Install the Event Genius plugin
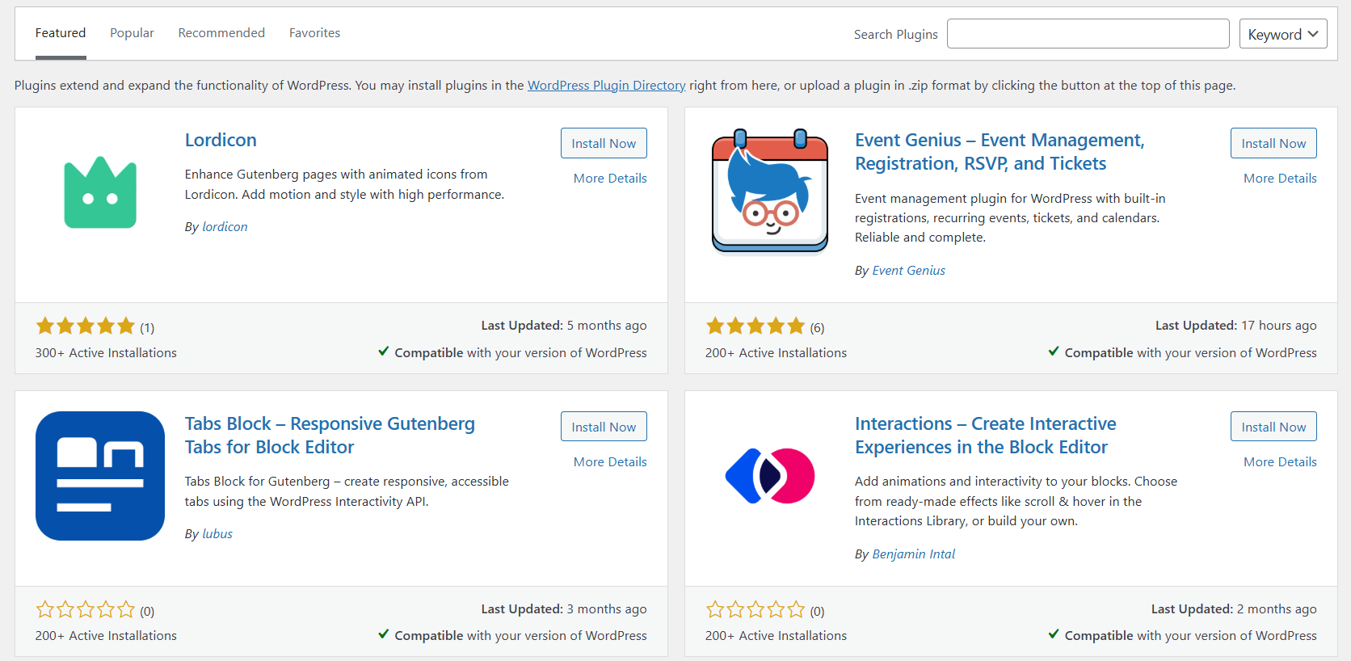The width and height of the screenshot is (1351, 661). [x=1273, y=143]
